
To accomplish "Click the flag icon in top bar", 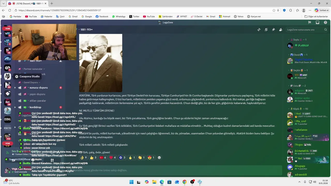I will [x=310, y=22].
